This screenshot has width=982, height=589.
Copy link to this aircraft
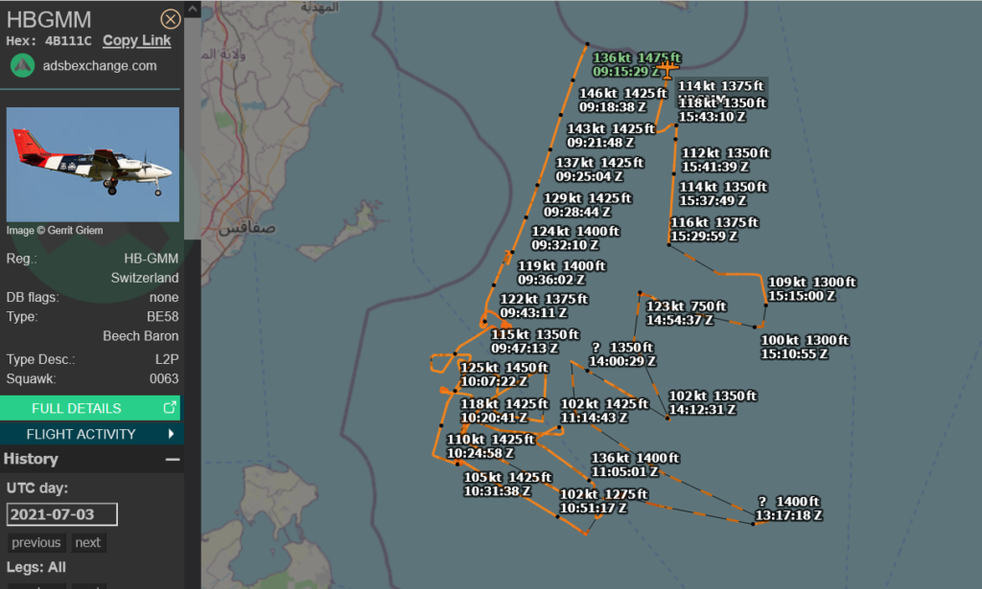(136, 40)
